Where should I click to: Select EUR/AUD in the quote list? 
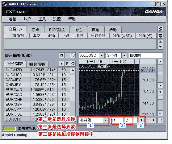click(x=37, y=89)
